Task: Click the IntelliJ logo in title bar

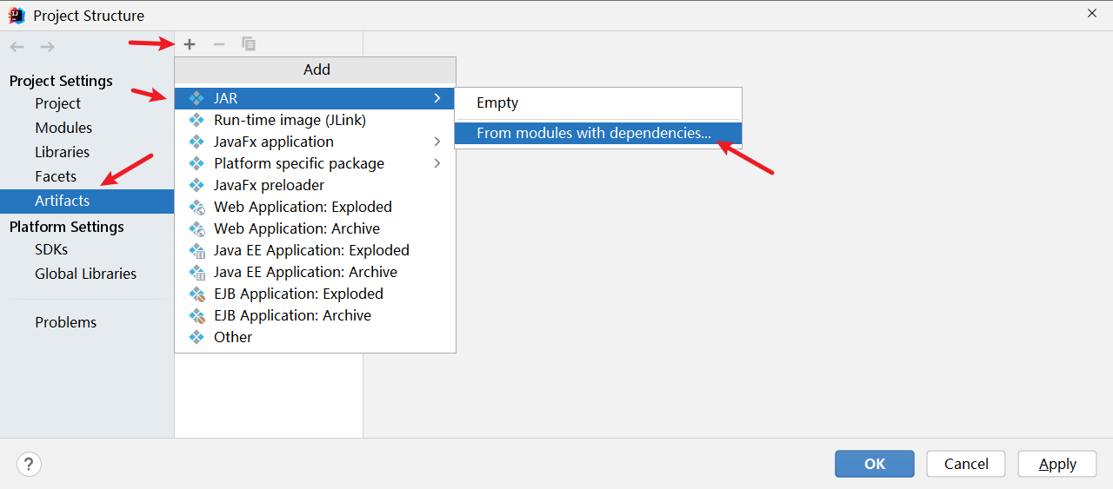Action: coord(17,15)
